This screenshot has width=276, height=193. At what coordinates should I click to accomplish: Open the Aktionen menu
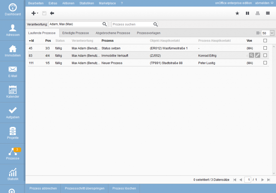(68, 3)
